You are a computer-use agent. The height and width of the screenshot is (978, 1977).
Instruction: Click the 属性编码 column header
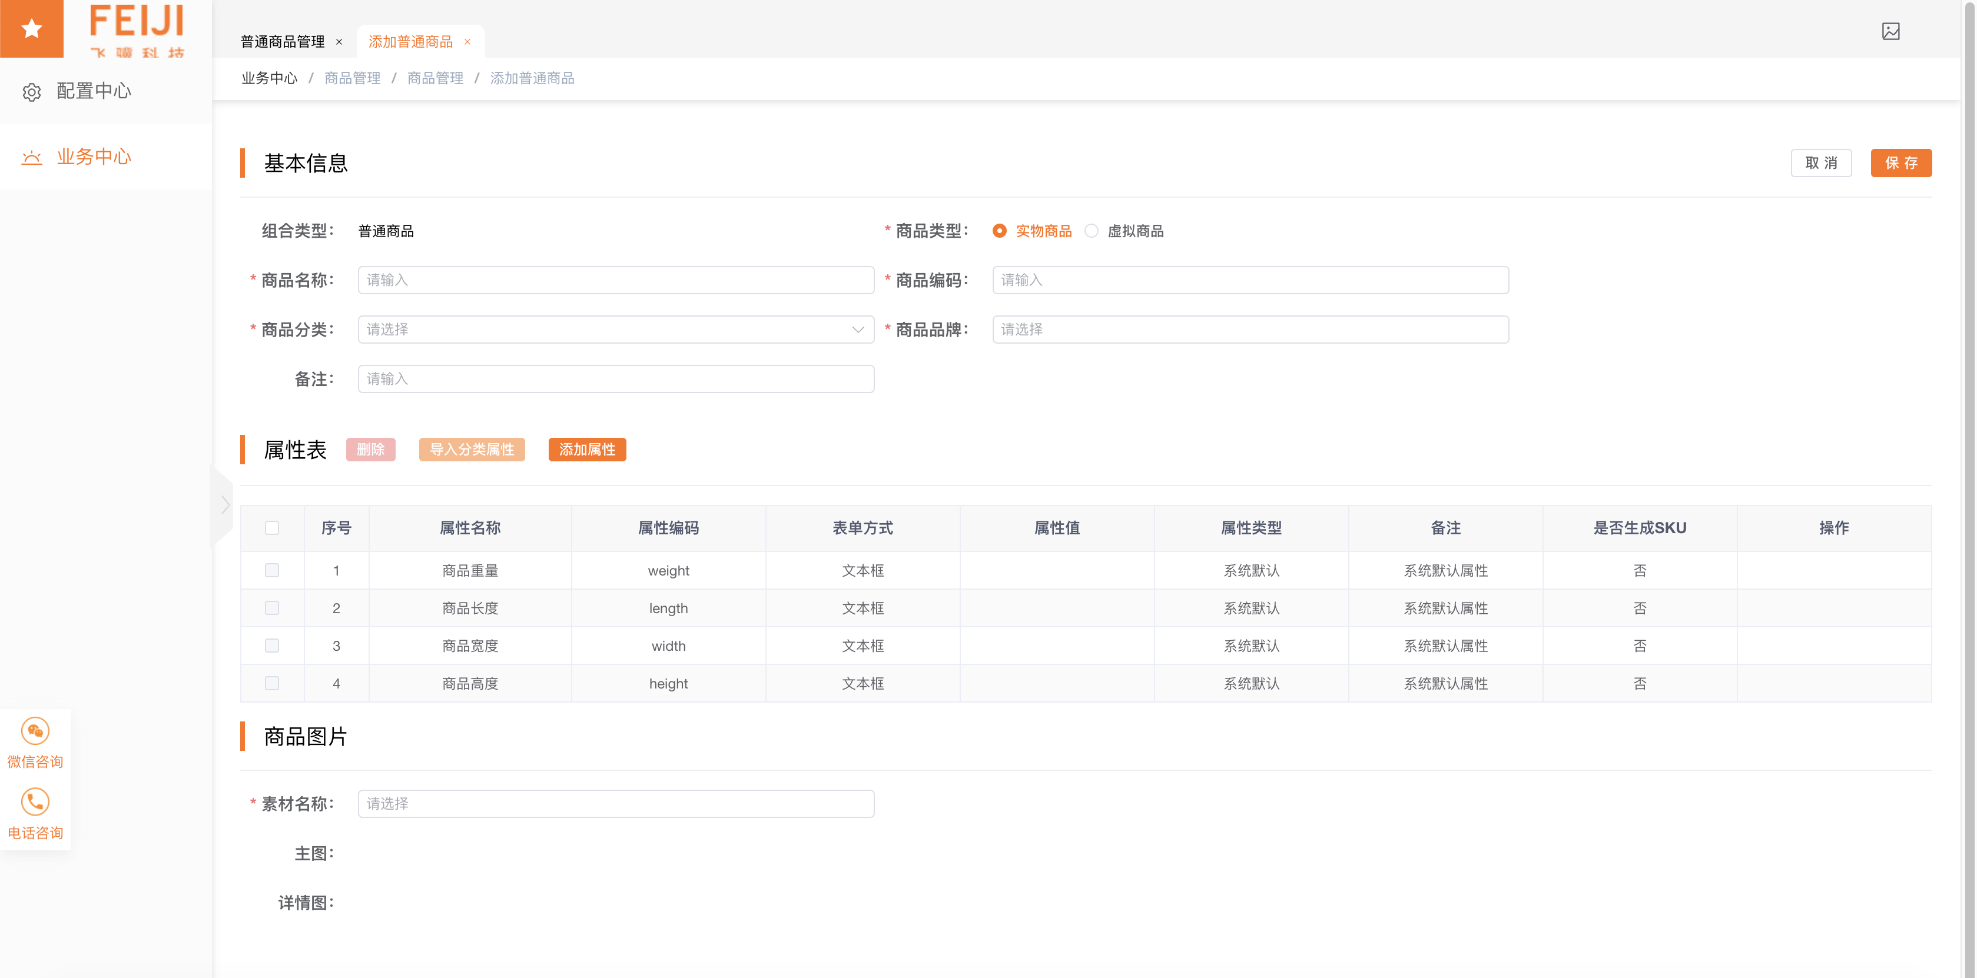coord(668,528)
